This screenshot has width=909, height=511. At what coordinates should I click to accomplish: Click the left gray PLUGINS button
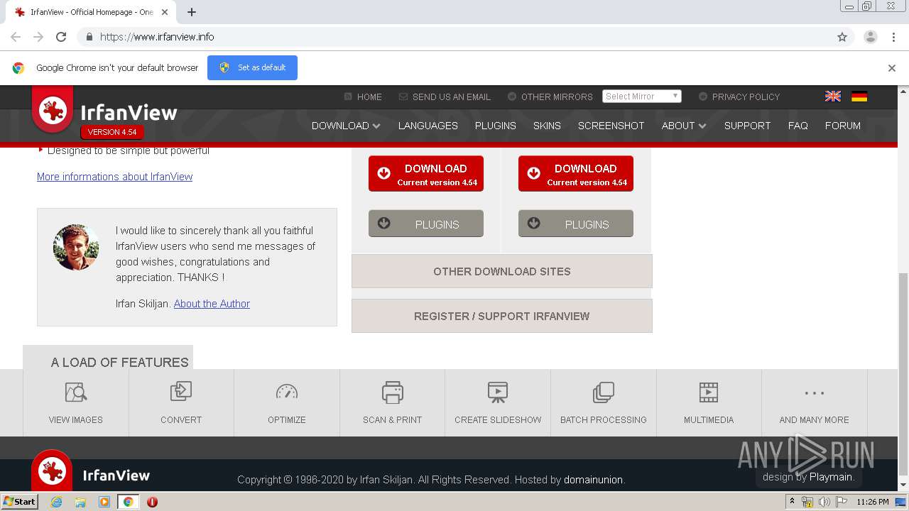click(x=426, y=224)
